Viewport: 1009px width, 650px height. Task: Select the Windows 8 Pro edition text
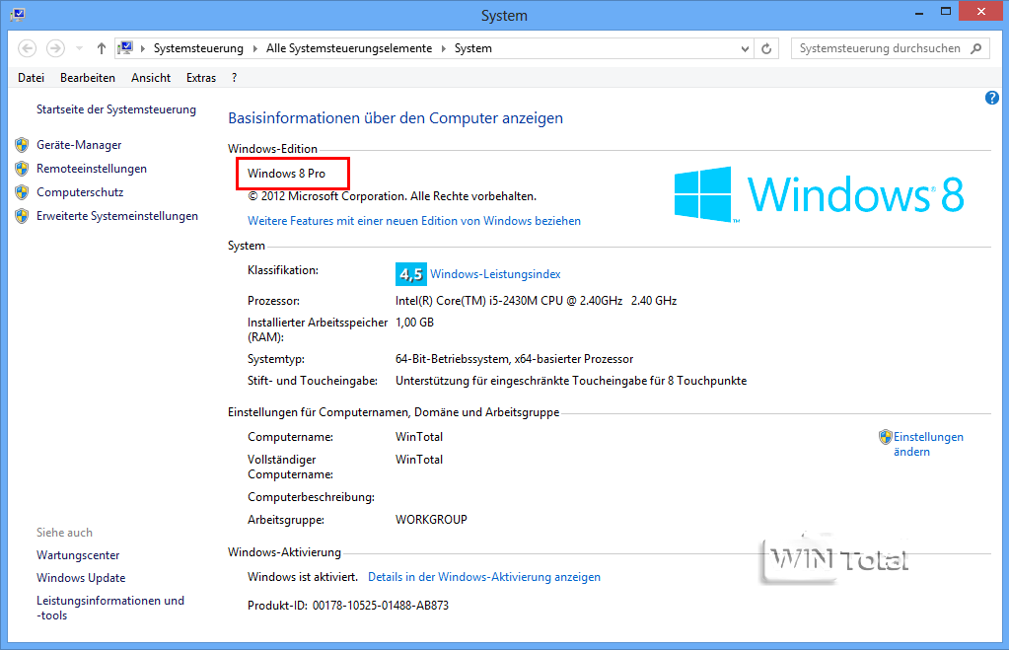coord(286,174)
